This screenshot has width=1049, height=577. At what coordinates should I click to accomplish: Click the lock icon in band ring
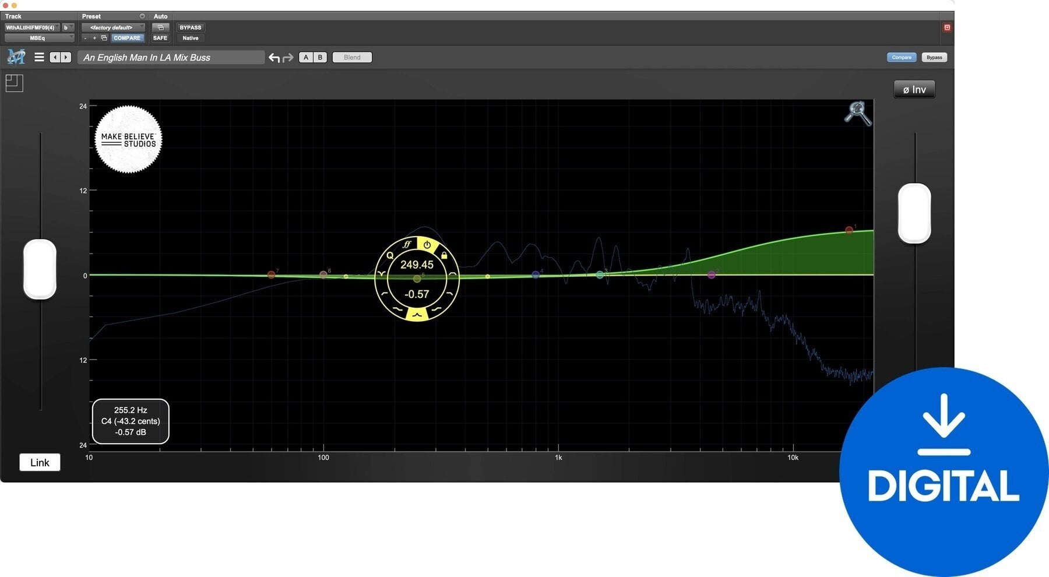tap(444, 255)
